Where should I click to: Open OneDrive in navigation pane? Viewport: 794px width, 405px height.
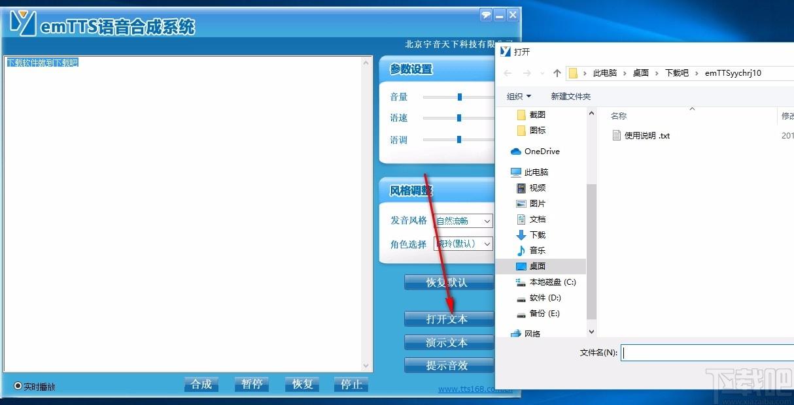(535, 151)
